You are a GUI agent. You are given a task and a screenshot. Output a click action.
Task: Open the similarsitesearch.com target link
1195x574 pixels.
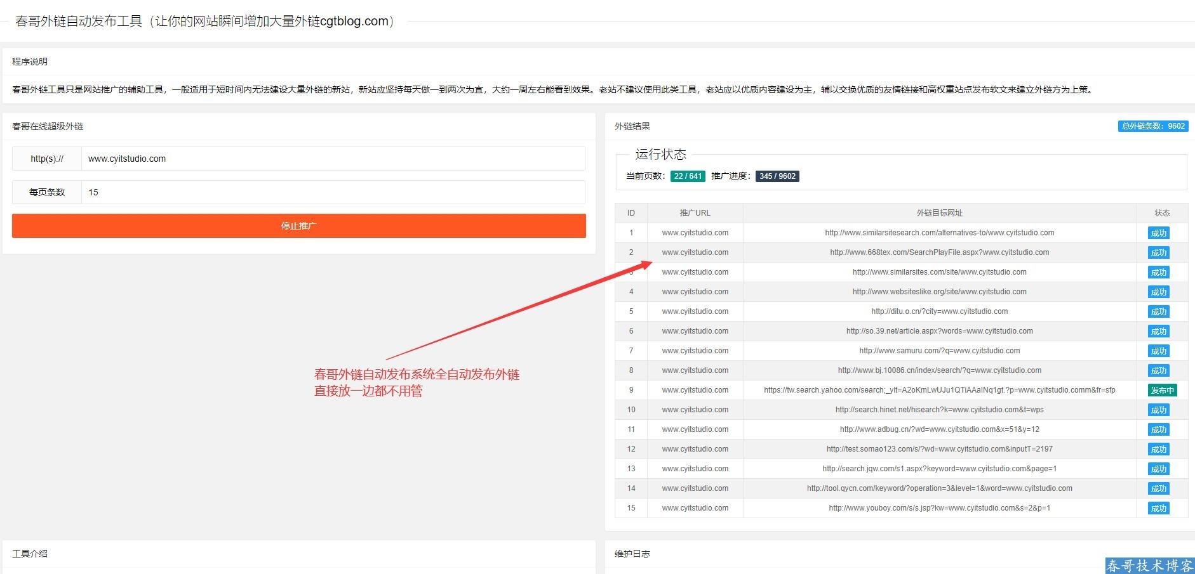pos(939,233)
